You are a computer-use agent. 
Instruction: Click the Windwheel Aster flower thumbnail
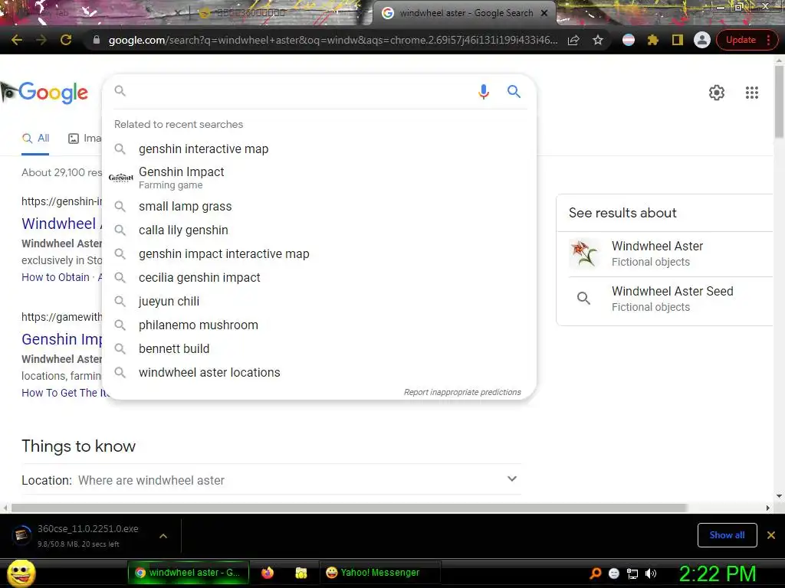(583, 254)
